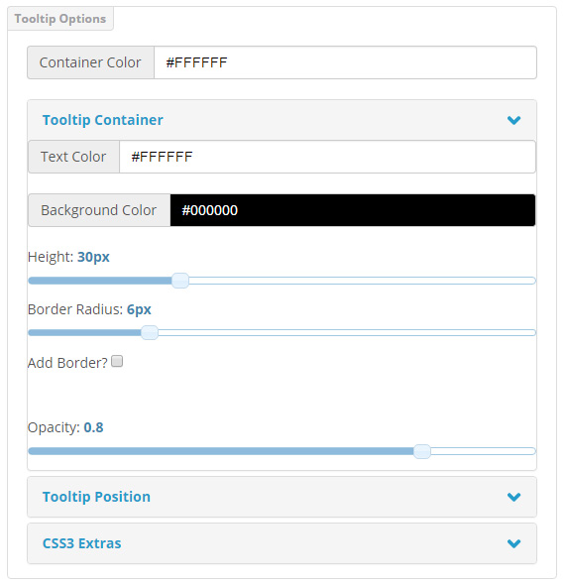Open the Tooltip Position section heading
This screenshot has width=565, height=584.
coord(96,497)
